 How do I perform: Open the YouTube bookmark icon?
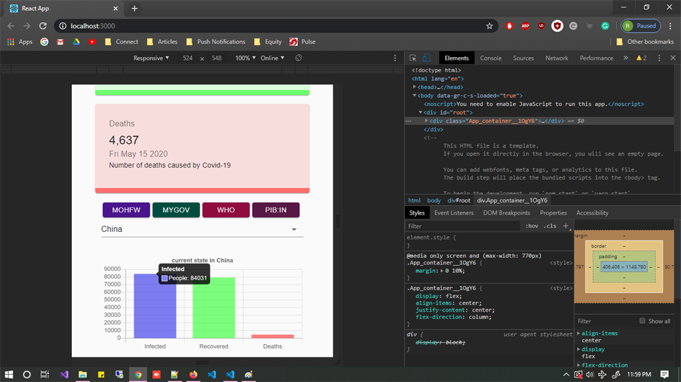pyautogui.click(x=92, y=42)
